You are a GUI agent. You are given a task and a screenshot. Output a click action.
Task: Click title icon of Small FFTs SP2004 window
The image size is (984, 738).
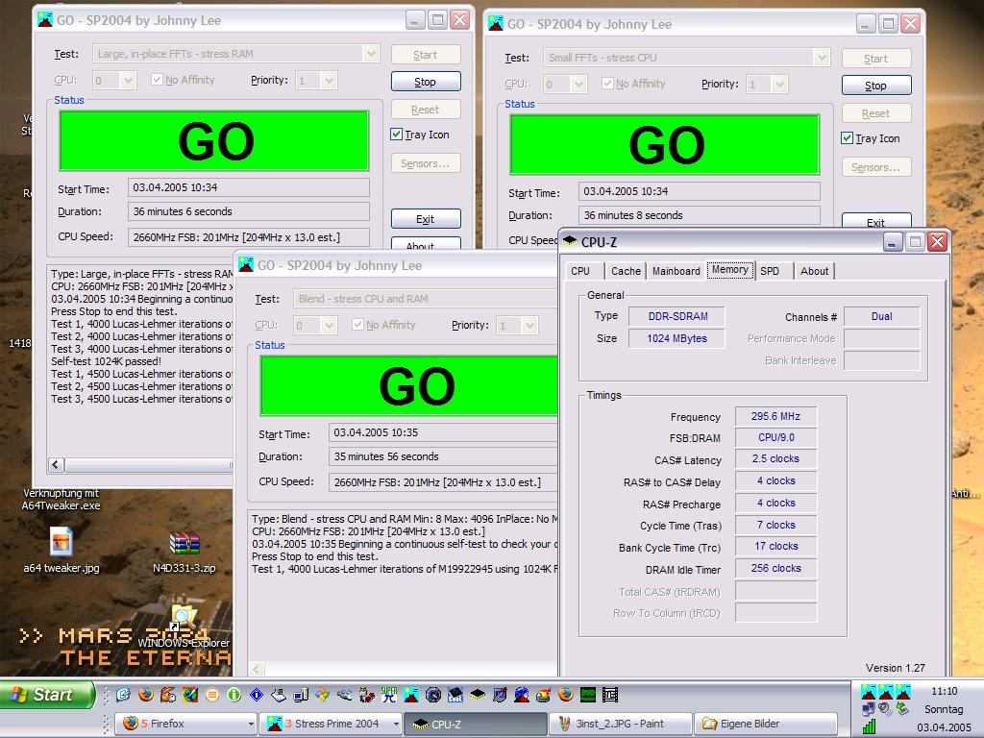[x=496, y=23]
